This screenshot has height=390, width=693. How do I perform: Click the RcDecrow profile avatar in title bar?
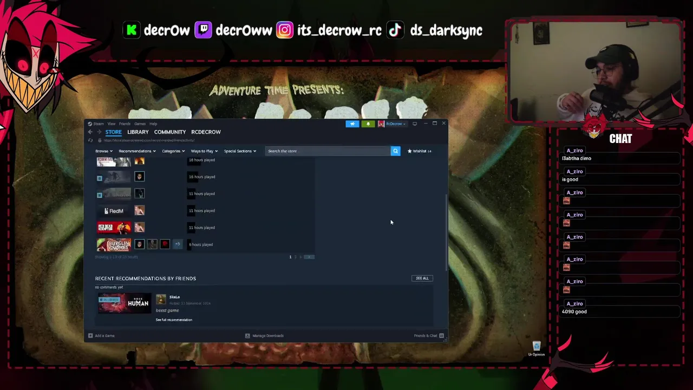[381, 123]
